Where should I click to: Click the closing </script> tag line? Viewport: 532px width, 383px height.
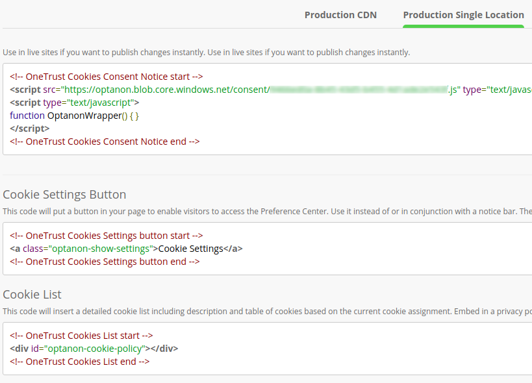[29, 129]
